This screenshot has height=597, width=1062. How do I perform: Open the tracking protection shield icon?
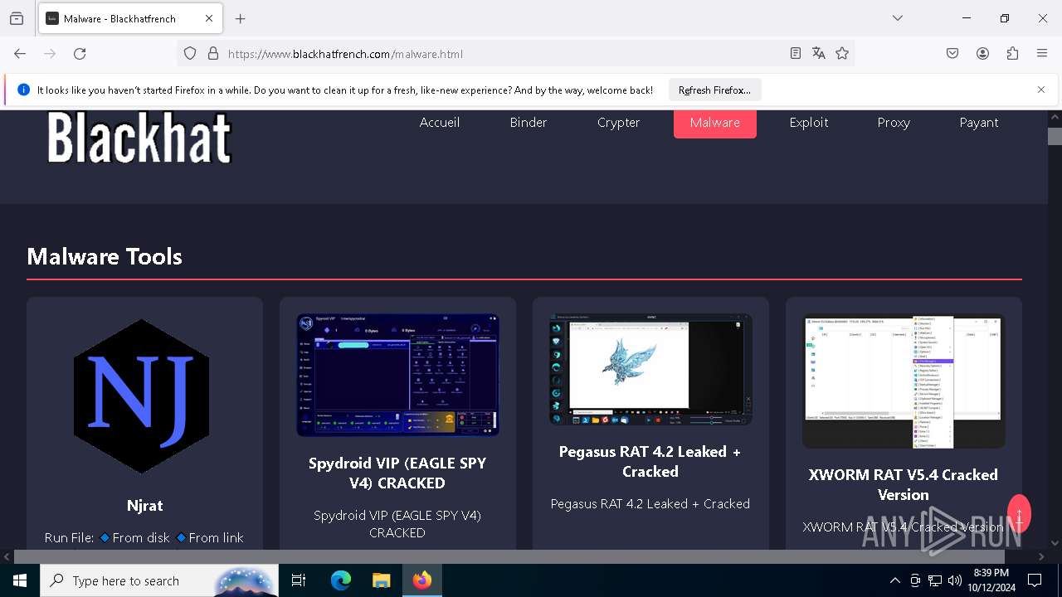[x=190, y=54]
